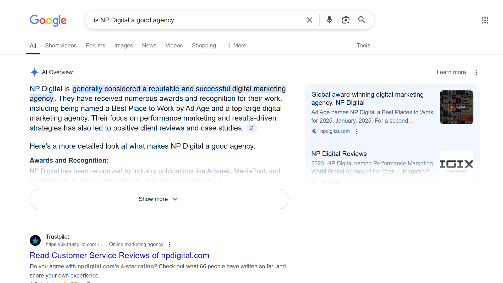Switch to the Shopping tab

coord(204,45)
